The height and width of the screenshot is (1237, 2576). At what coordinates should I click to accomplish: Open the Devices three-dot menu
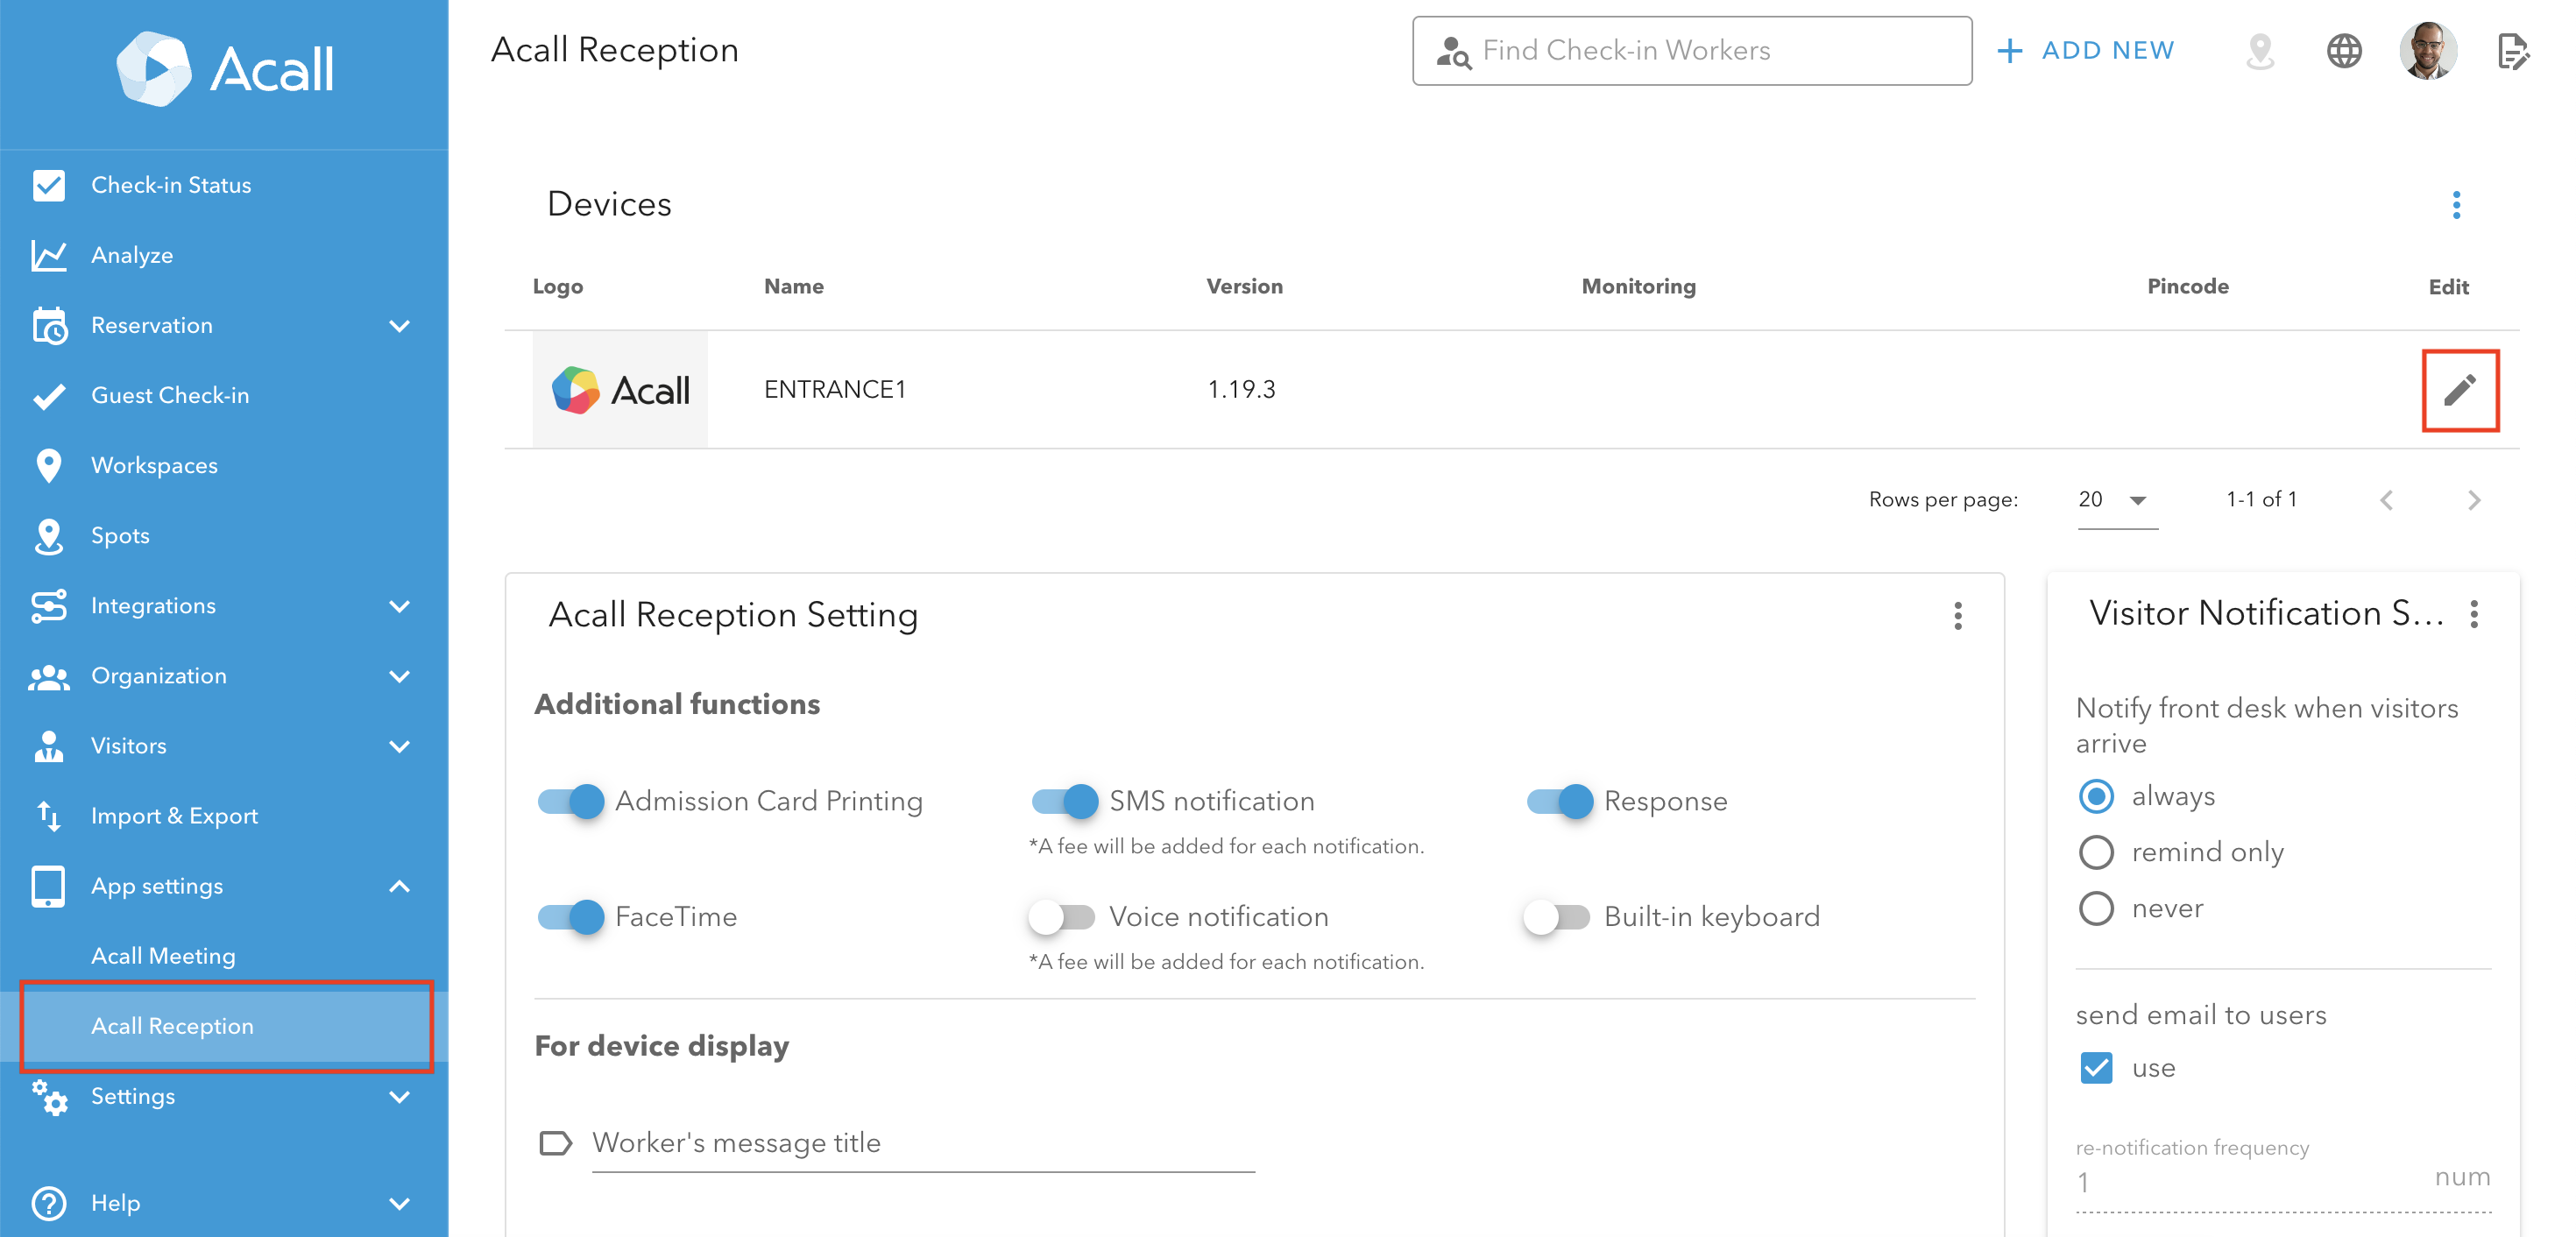click(x=2456, y=205)
